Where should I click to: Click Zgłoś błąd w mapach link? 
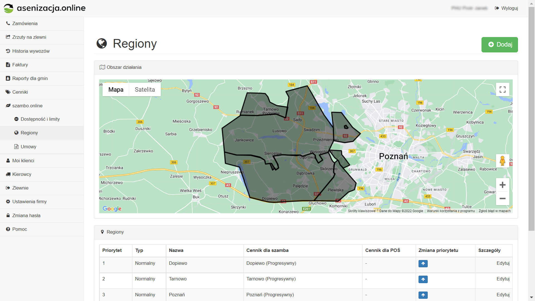(495, 211)
